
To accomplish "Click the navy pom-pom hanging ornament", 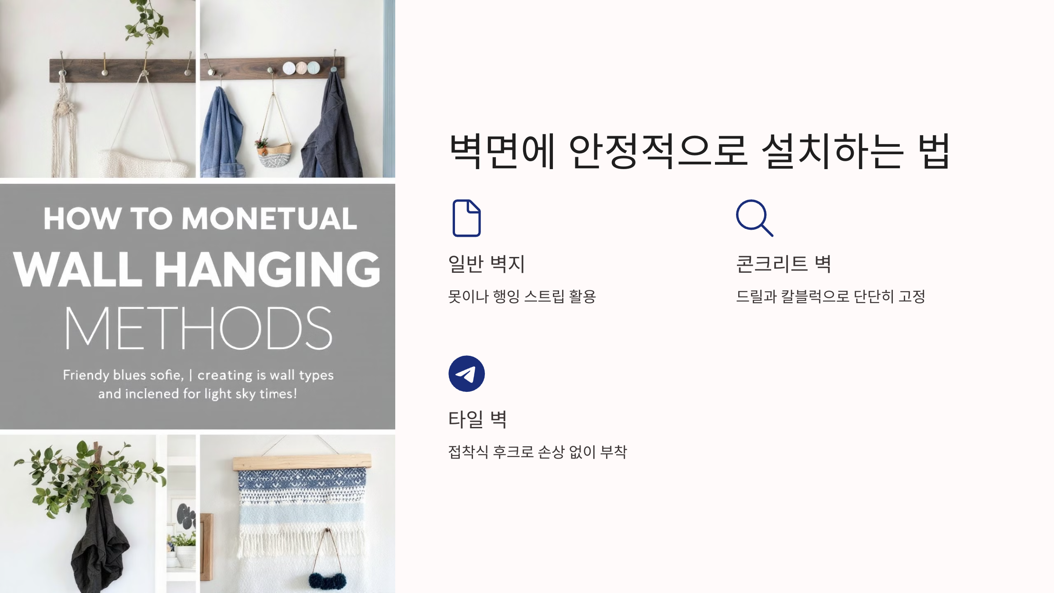I will click(325, 581).
